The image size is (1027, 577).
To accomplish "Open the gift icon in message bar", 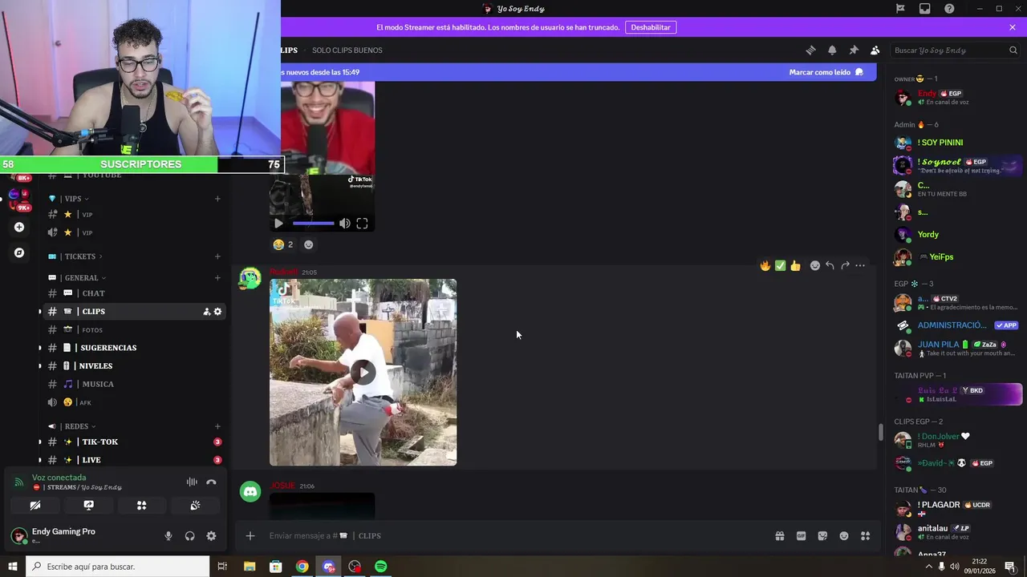I will (x=779, y=535).
